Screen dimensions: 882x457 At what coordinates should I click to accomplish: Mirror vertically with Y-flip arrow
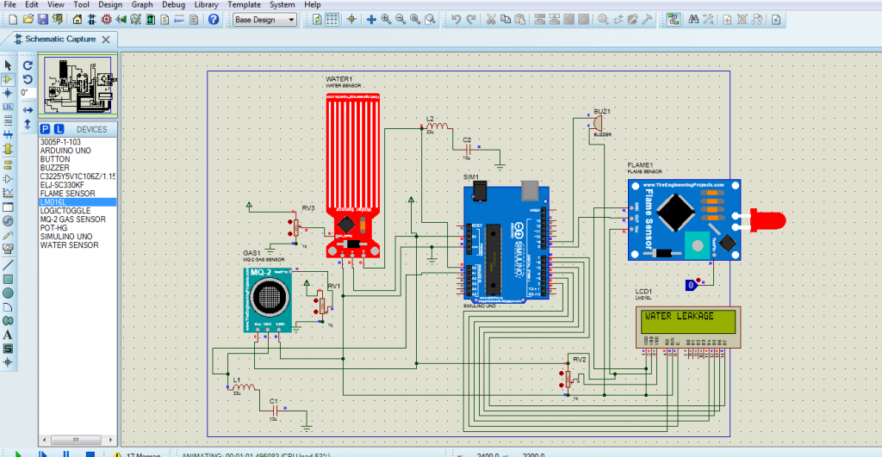(x=28, y=124)
